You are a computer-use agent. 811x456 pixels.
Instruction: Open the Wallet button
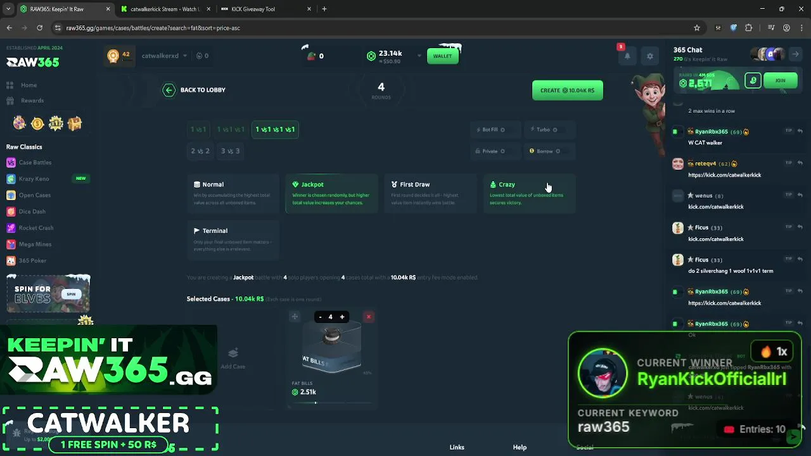tap(442, 56)
